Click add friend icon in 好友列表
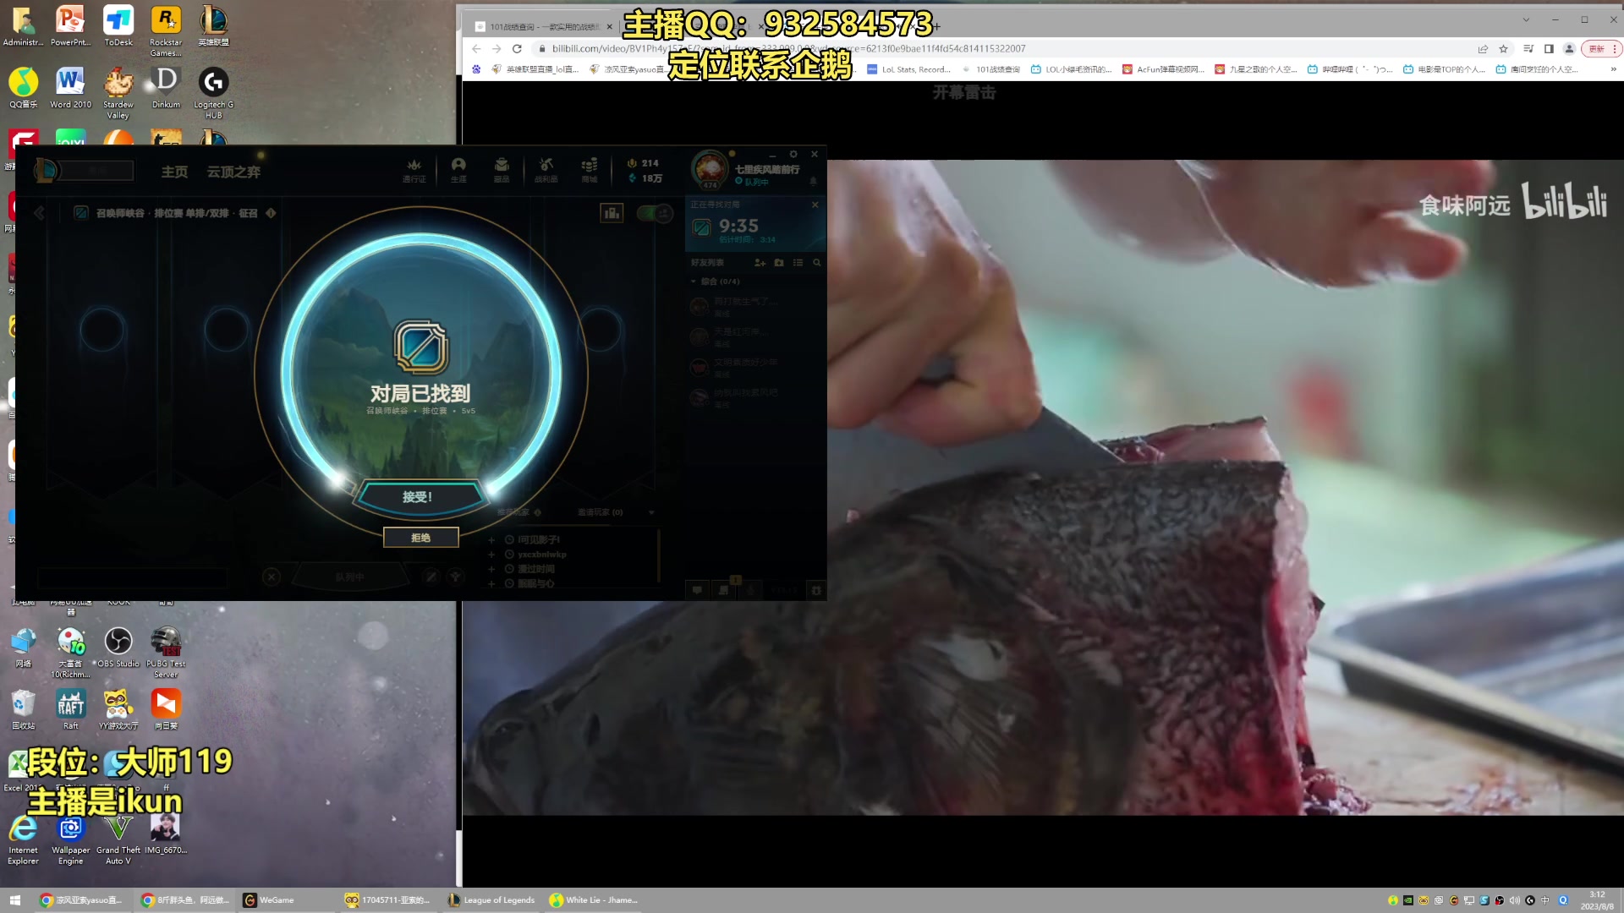This screenshot has width=1624, height=913. click(x=760, y=263)
